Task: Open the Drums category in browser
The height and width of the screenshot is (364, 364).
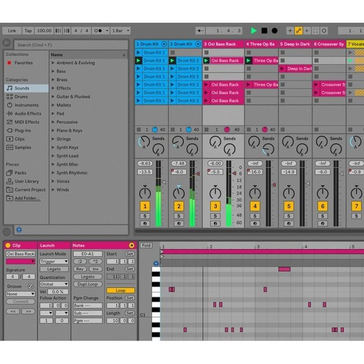Action: point(26,96)
